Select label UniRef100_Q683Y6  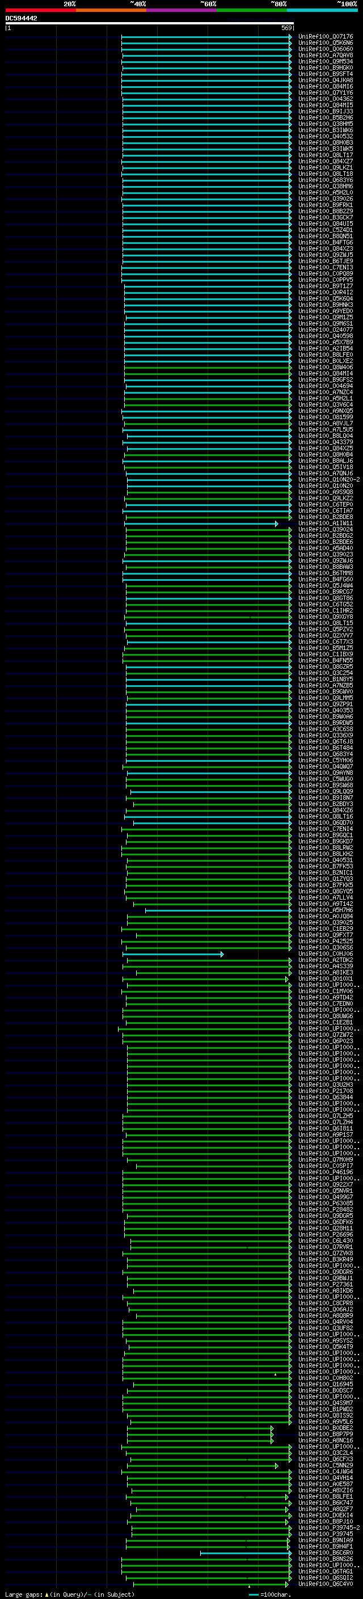click(326, 180)
